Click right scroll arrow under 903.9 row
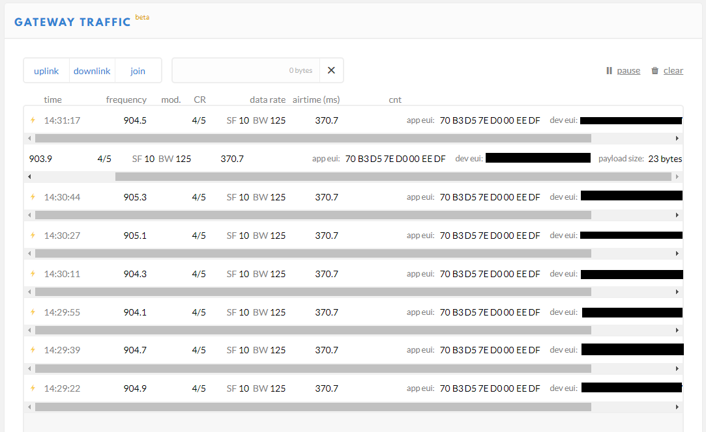706x432 pixels. pos(677,177)
